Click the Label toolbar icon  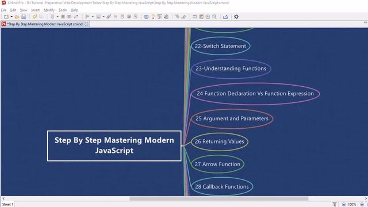(x=116, y=17)
